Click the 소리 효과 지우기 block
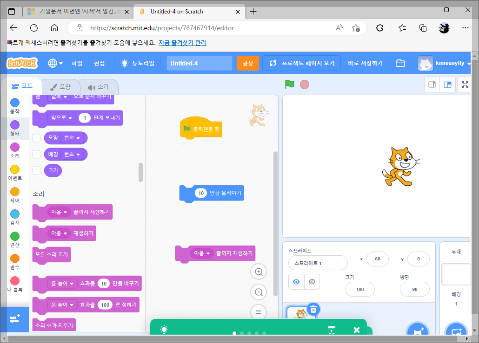 click(54, 325)
